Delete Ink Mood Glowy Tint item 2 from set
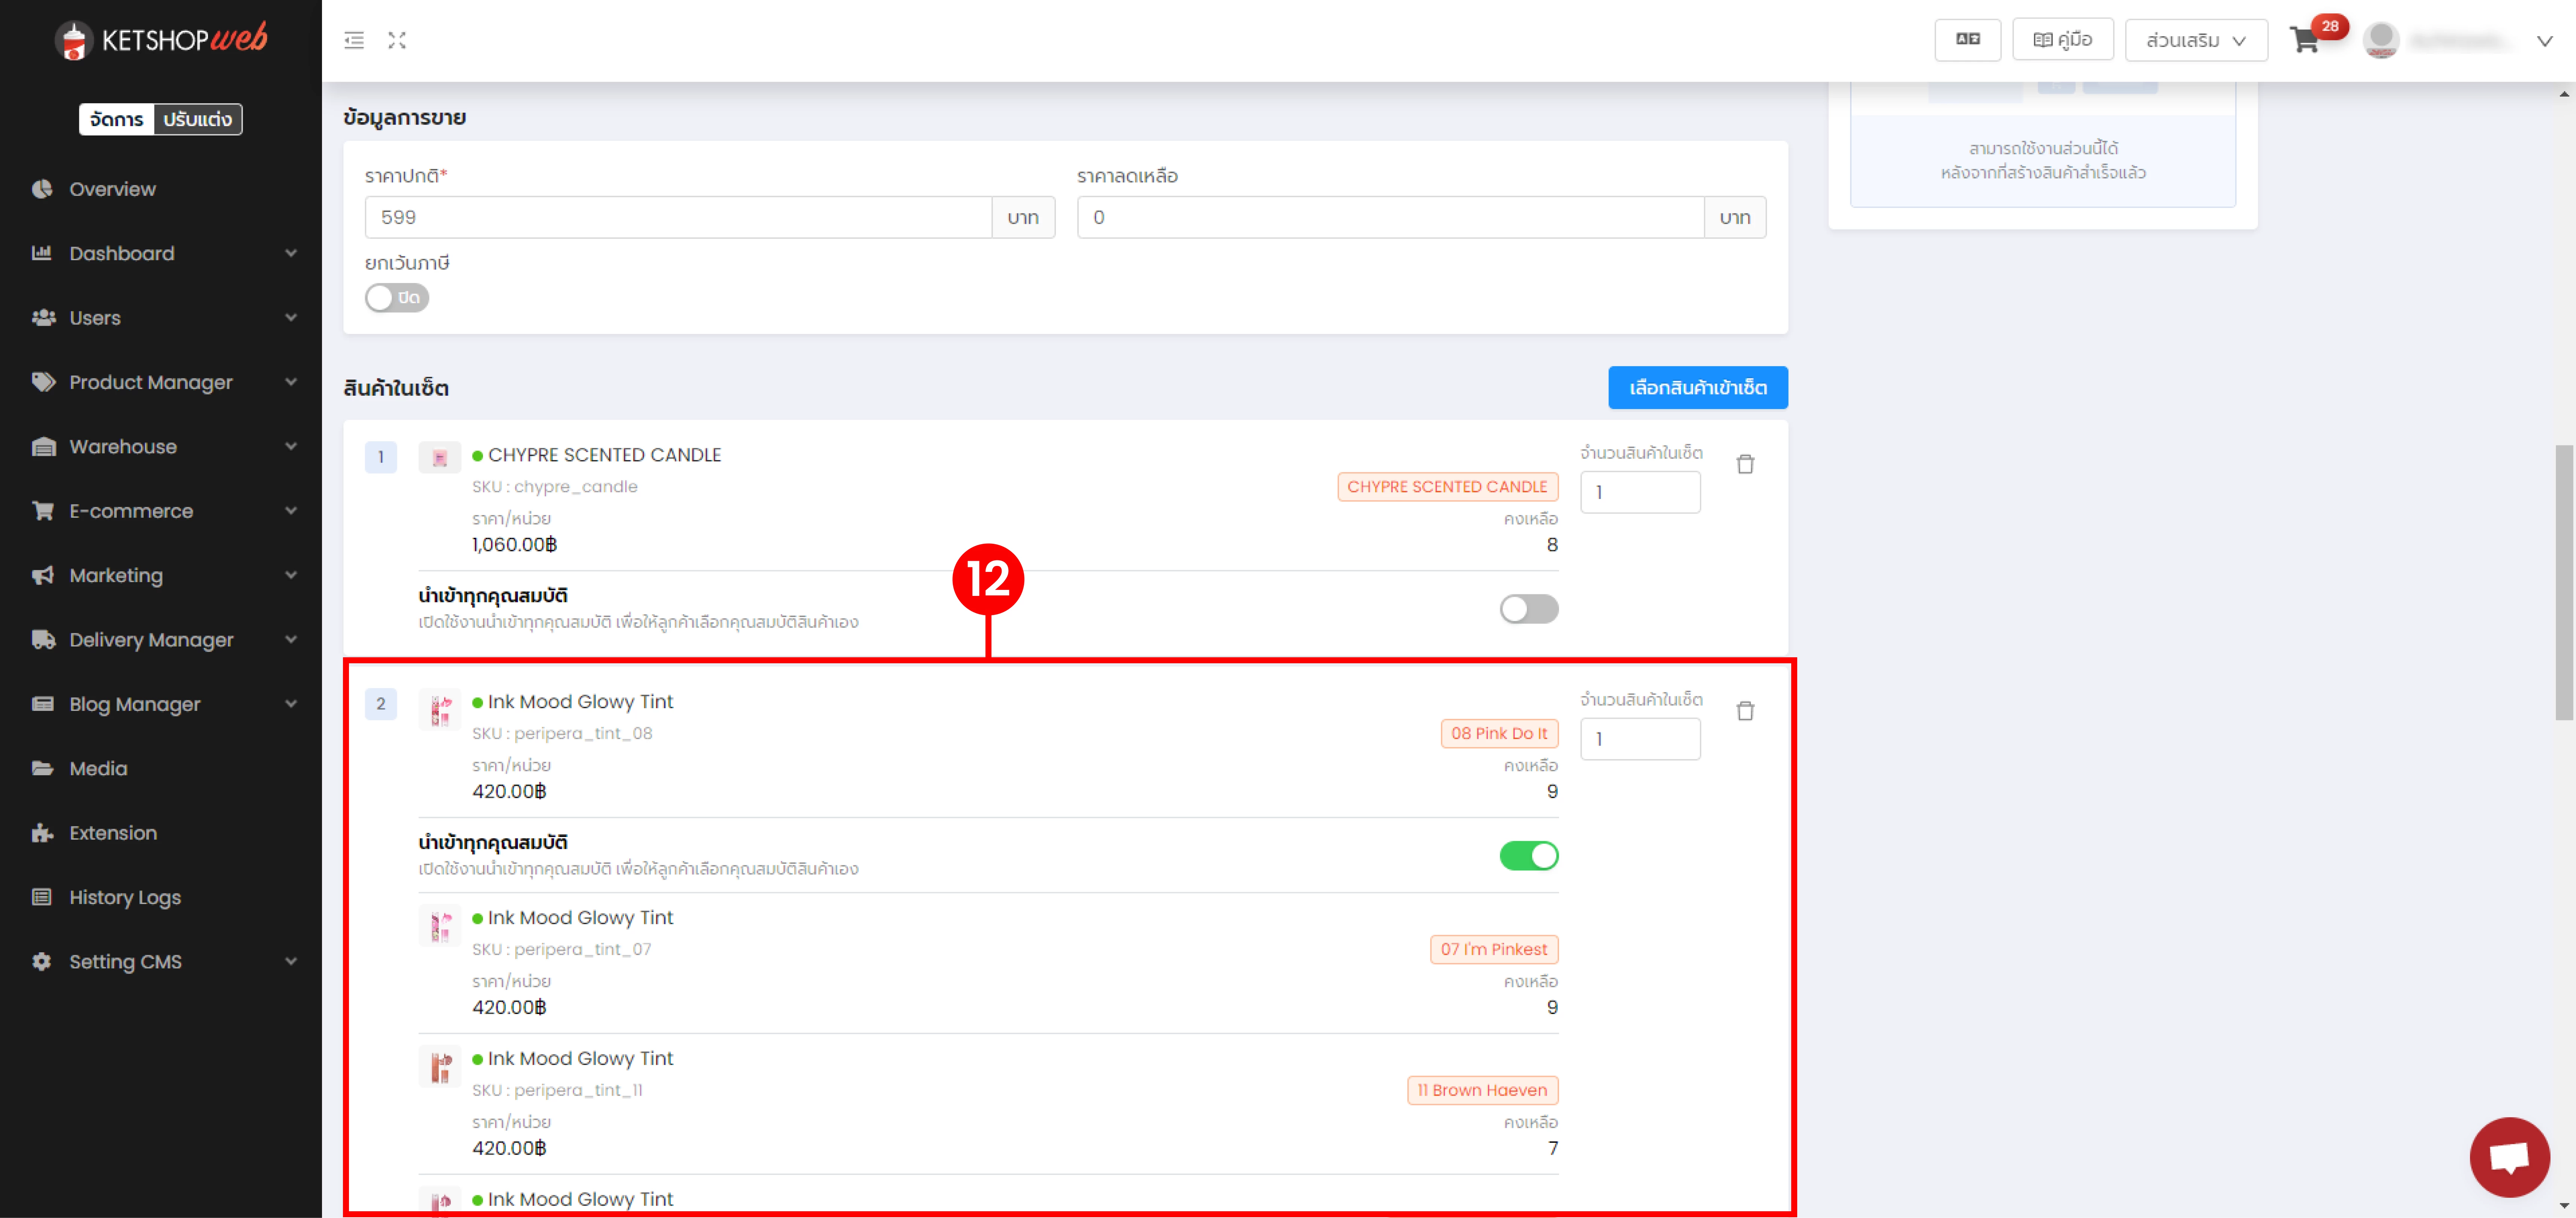The height and width of the screenshot is (1218, 2576). pos(1746,711)
